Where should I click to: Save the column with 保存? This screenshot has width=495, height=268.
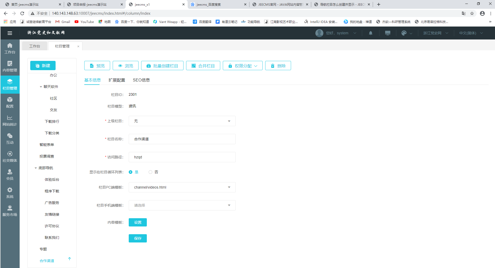click(138, 238)
